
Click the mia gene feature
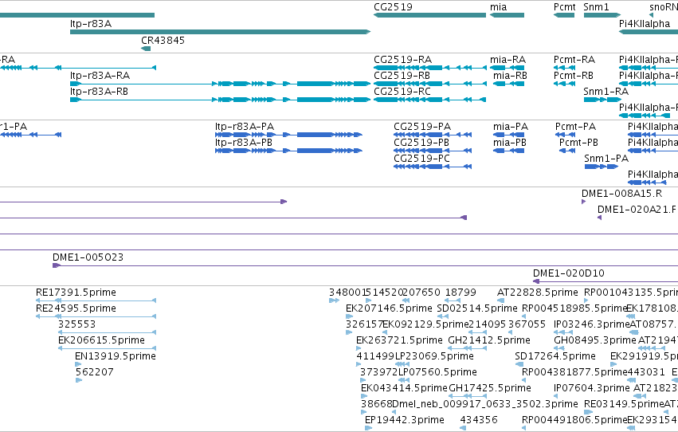click(x=507, y=15)
